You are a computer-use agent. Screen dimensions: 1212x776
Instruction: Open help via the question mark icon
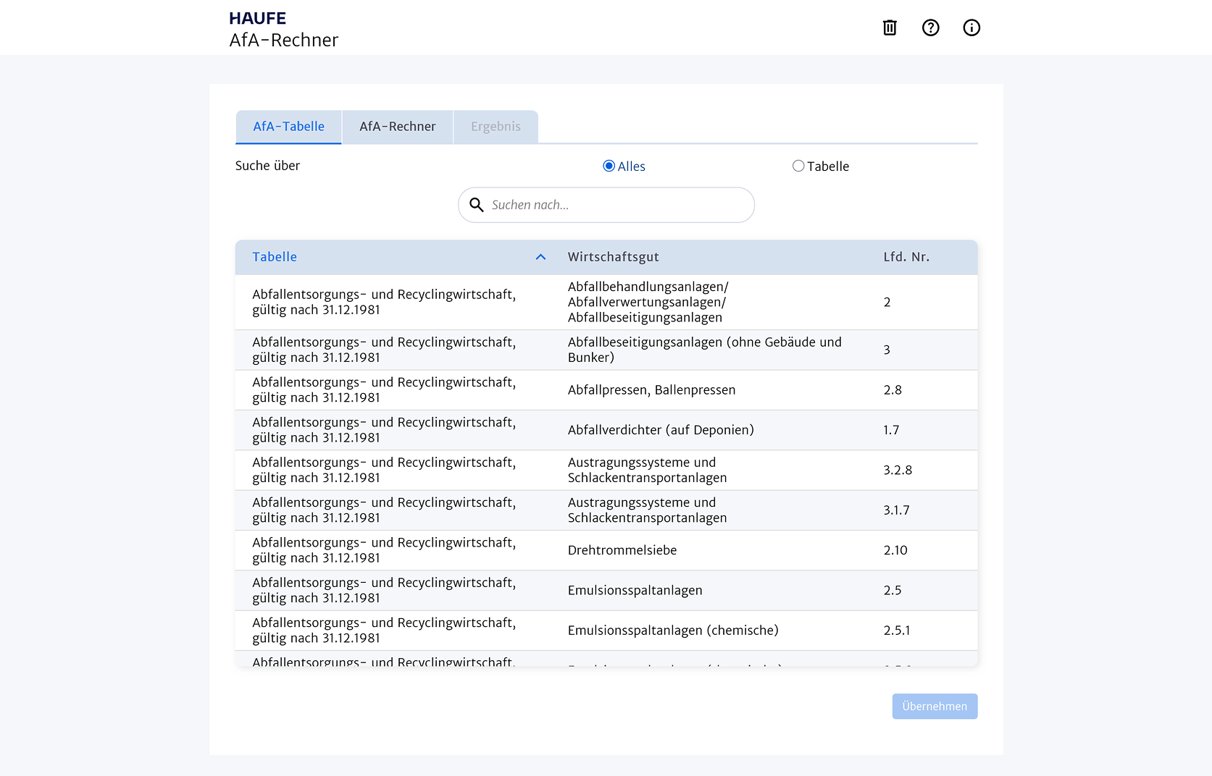click(x=930, y=28)
